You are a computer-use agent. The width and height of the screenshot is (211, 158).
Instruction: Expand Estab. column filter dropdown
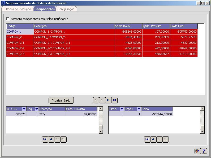[x=122, y=109]
